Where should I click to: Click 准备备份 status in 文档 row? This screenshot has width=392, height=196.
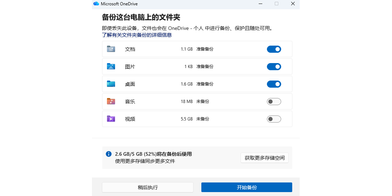(205, 49)
